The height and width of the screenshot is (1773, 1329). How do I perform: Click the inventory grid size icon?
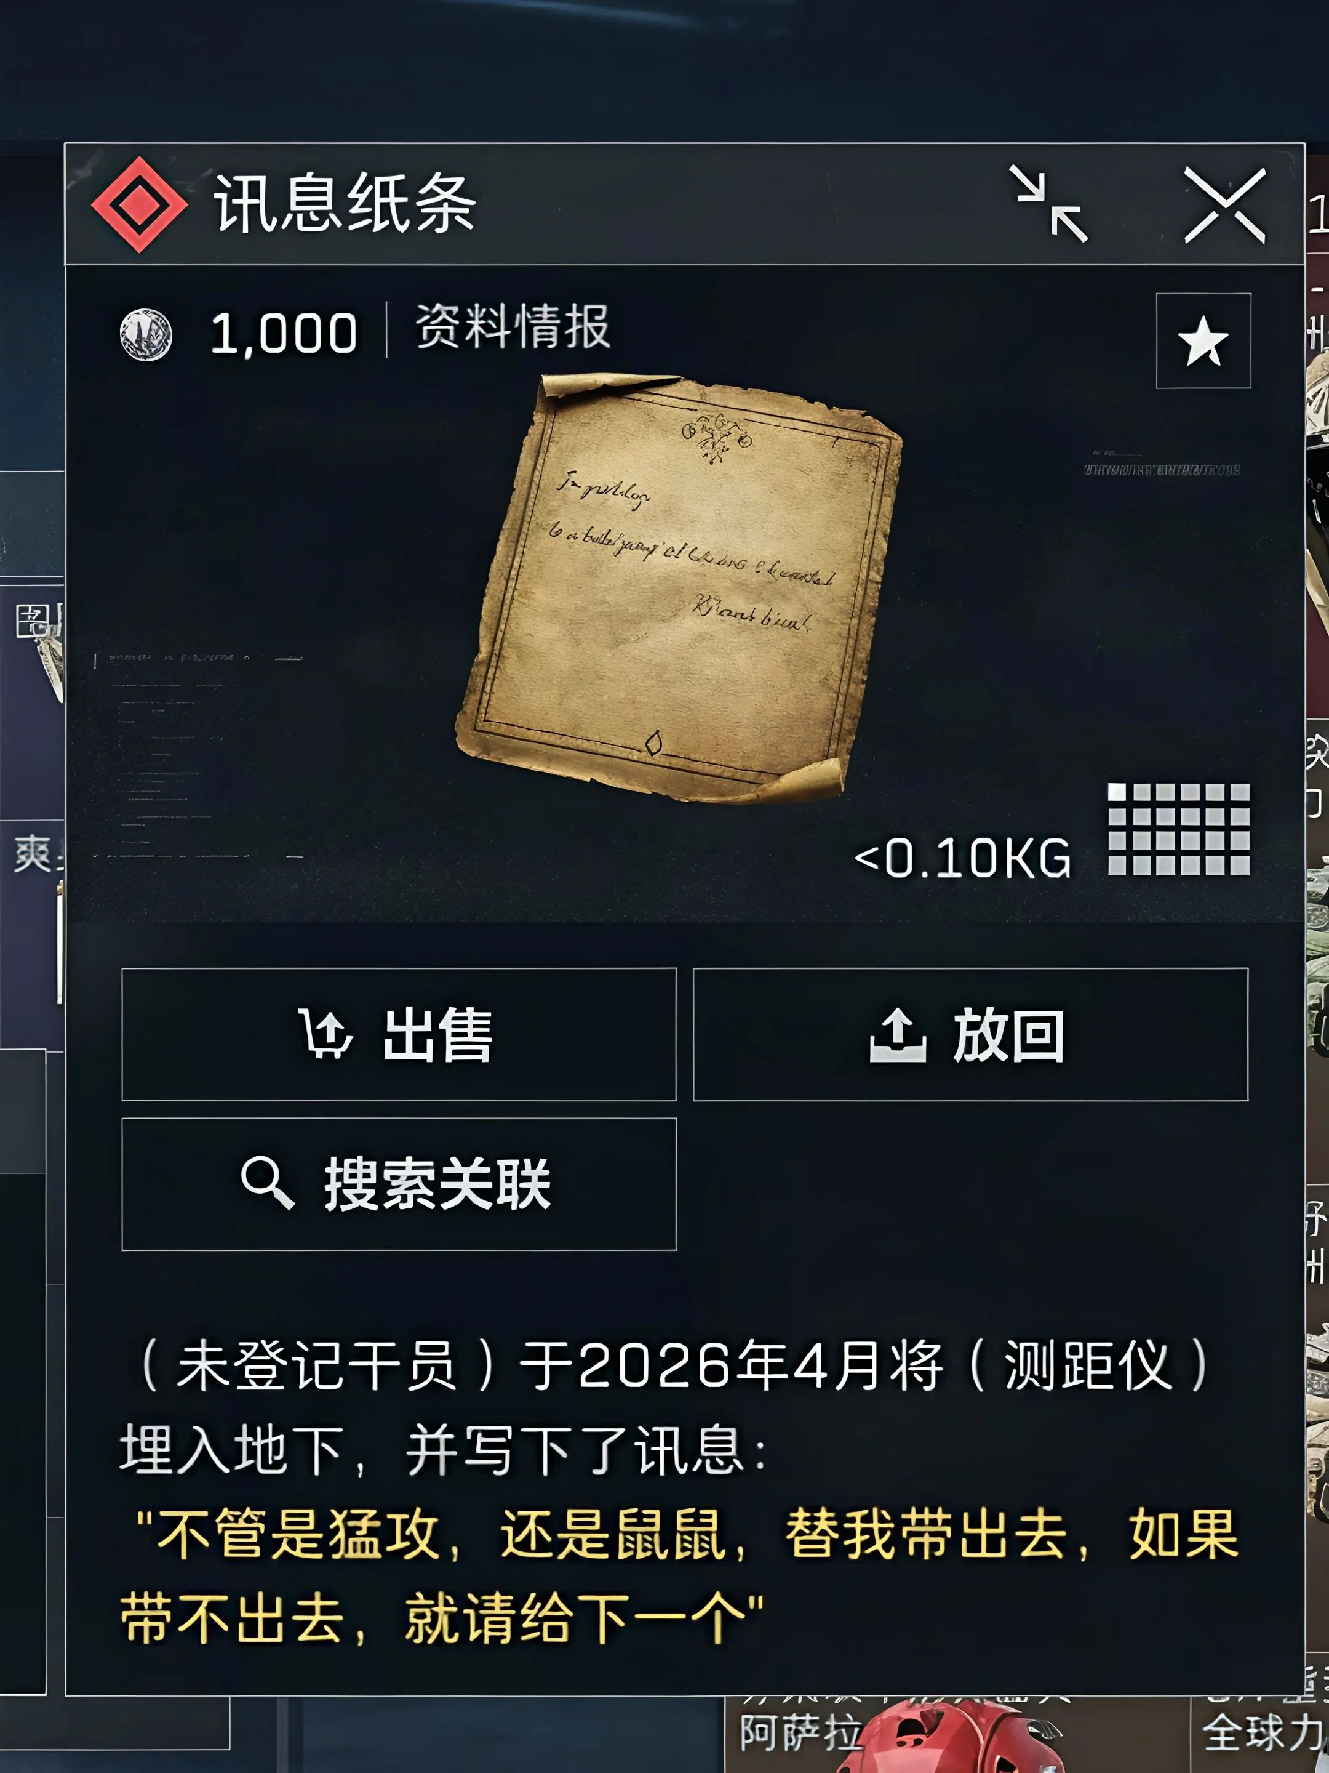coord(1178,829)
